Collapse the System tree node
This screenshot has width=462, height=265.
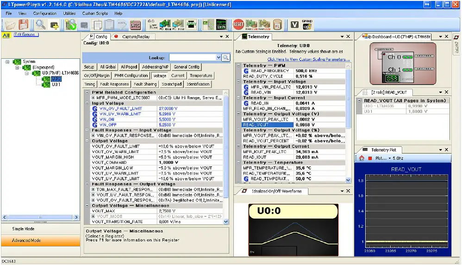pos(8,62)
